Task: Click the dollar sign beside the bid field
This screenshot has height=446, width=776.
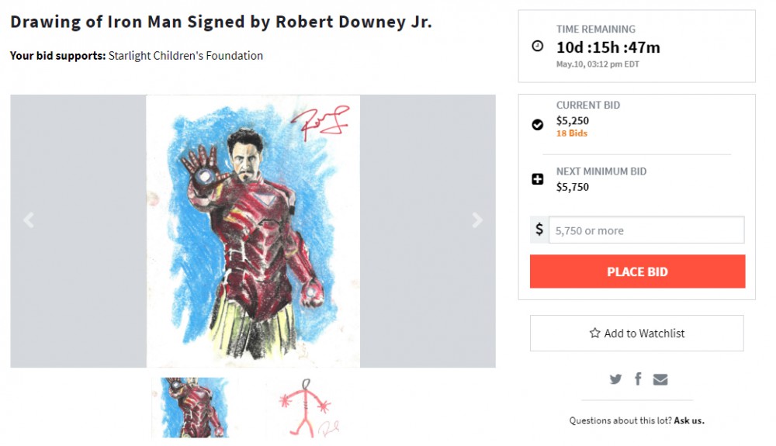Action: click(x=539, y=230)
